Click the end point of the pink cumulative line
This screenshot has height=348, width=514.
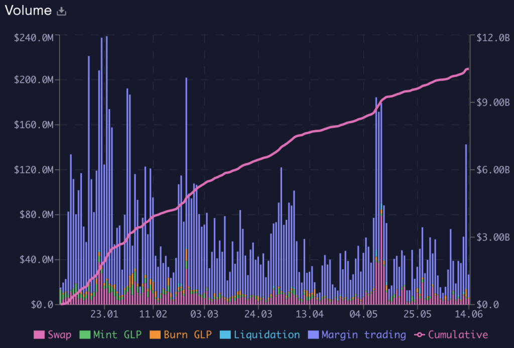[468, 69]
